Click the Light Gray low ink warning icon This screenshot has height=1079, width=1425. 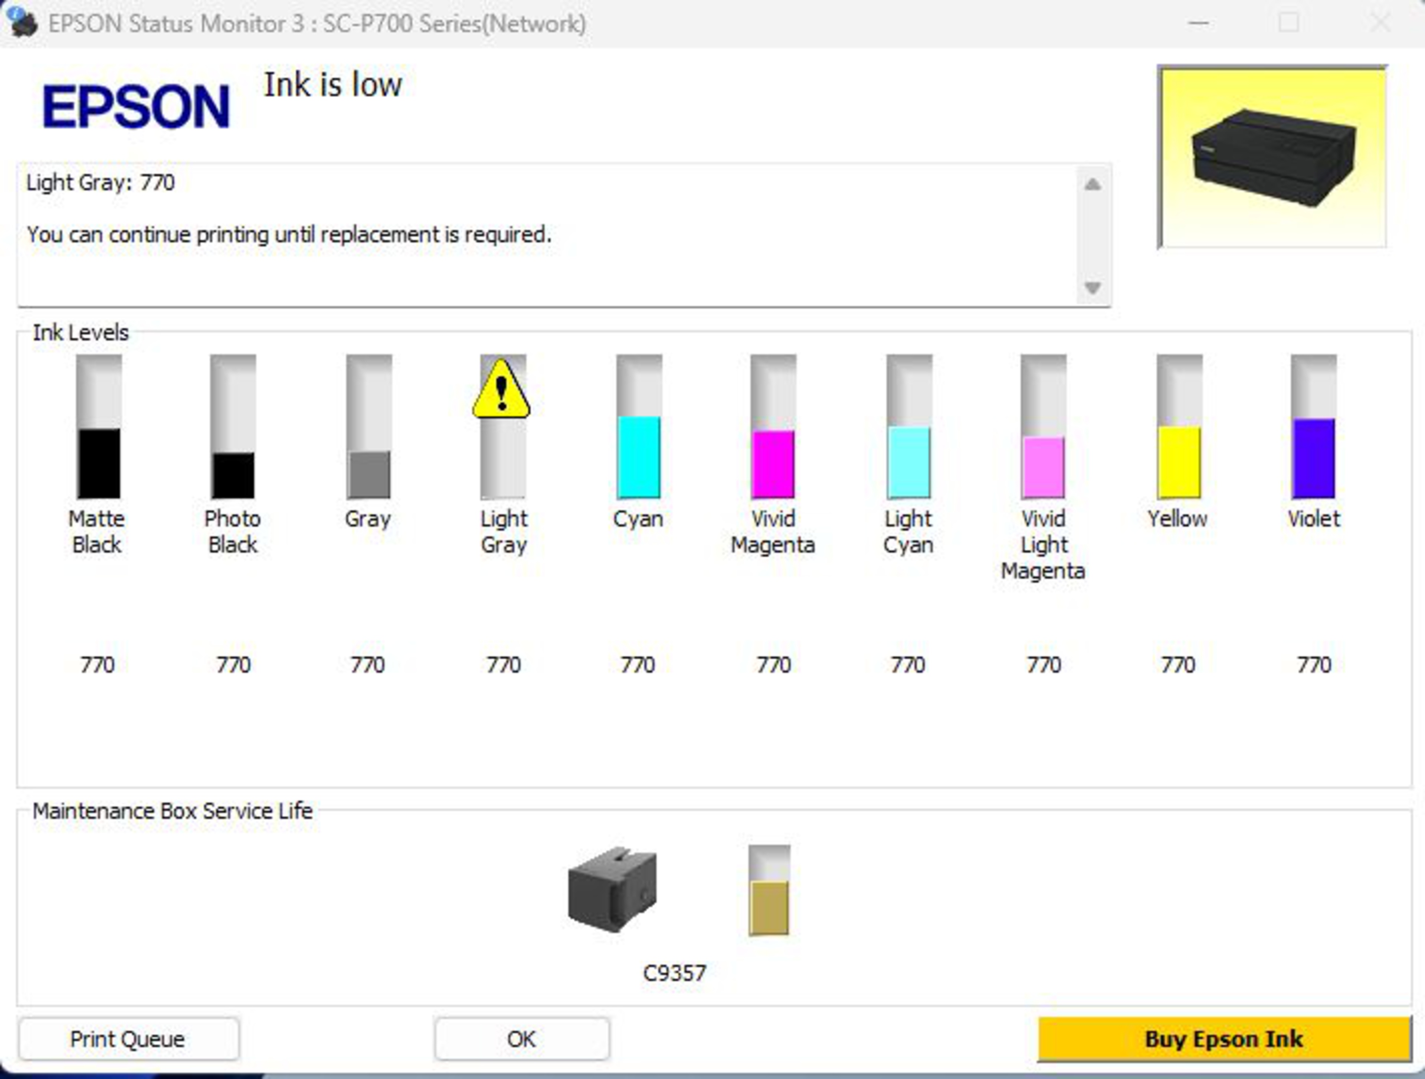(501, 390)
